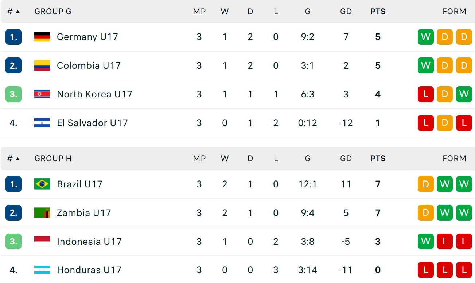Click the GD header in Group H
This screenshot has height=283, width=475.
pyautogui.click(x=346, y=159)
